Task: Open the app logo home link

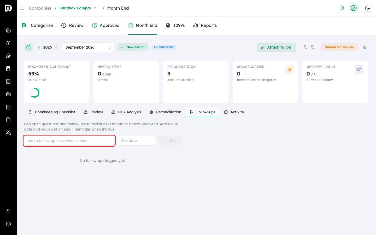Action: pyautogui.click(x=8, y=8)
